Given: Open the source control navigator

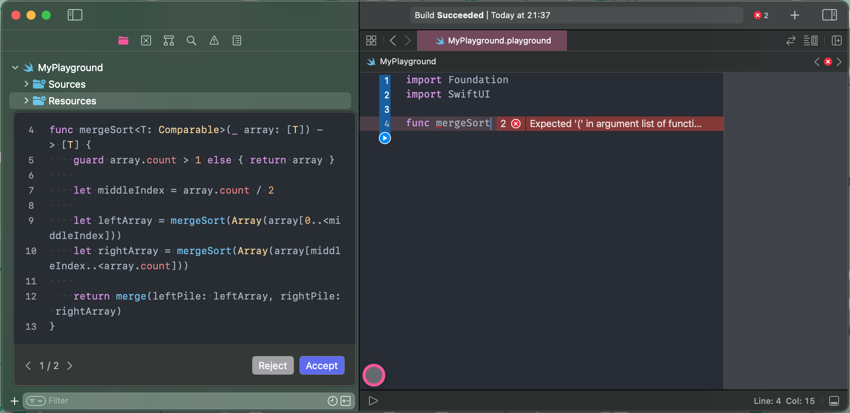Looking at the screenshot, I should tap(146, 40).
